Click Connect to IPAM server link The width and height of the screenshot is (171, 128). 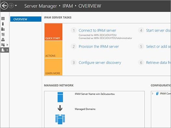click(97, 30)
